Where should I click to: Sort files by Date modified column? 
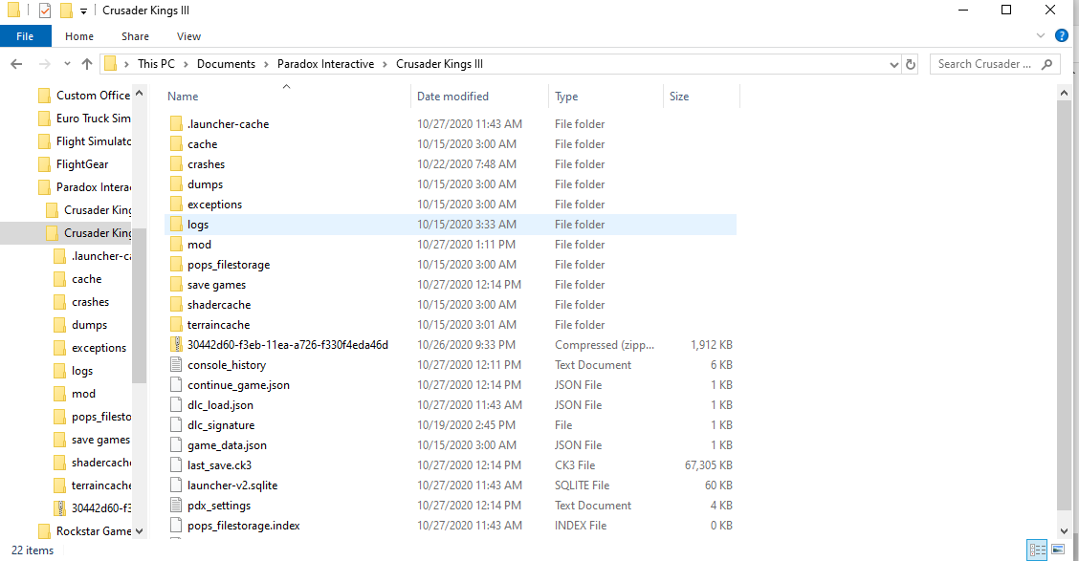point(452,97)
